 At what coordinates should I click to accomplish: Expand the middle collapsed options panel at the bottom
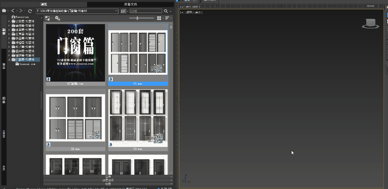point(108,180)
